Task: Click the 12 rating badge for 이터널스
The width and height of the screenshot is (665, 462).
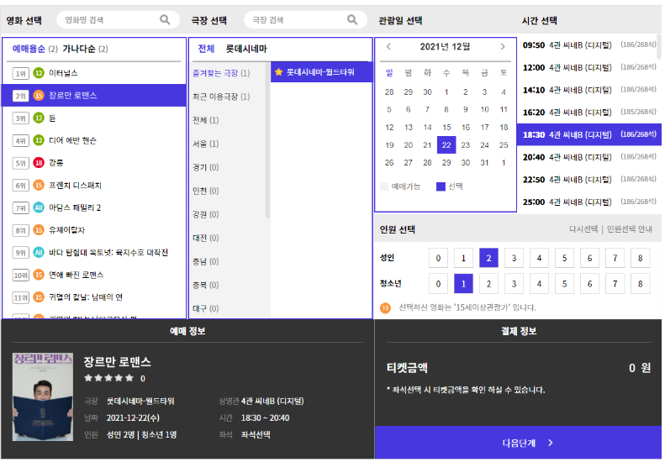Action: 39,73
